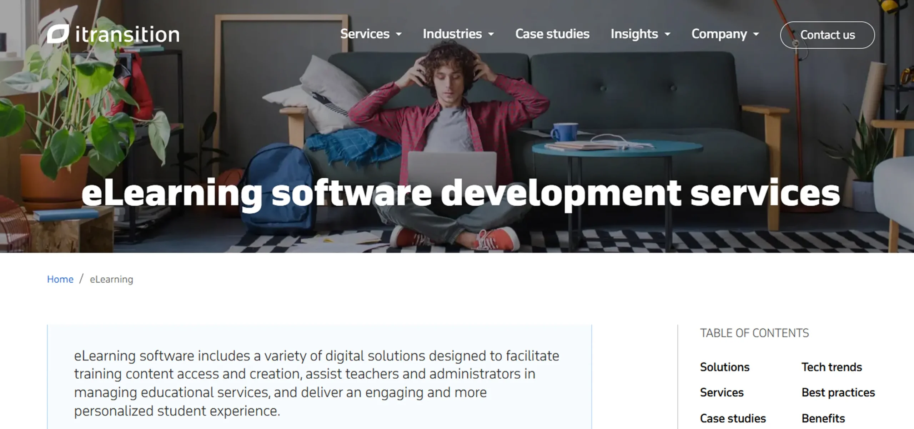Expand the Industries dropdown arrow
This screenshot has height=429, width=914.
tap(491, 34)
